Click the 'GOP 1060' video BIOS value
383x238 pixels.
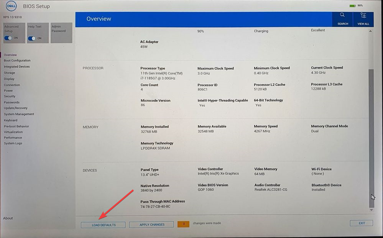pyautogui.click(x=205, y=190)
